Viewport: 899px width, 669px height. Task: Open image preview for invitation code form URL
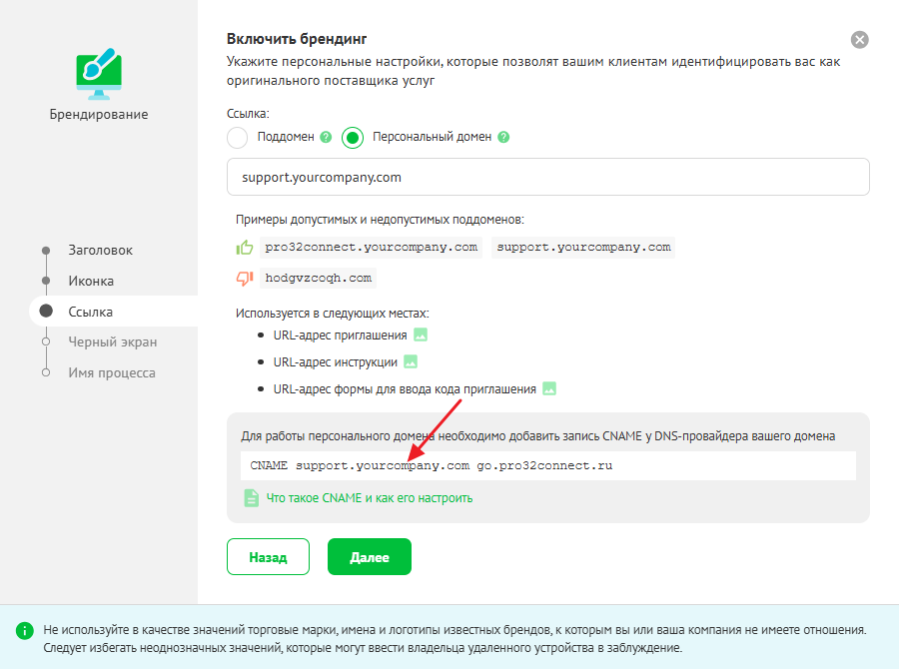[548, 388]
